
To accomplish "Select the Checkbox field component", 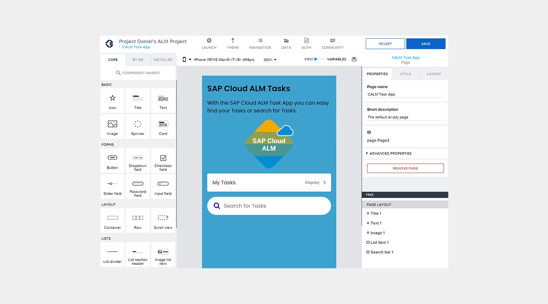I will point(163,160).
